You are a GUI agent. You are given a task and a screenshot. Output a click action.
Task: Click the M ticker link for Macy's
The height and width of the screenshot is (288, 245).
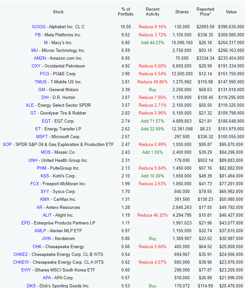pyautogui.click(x=46, y=43)
